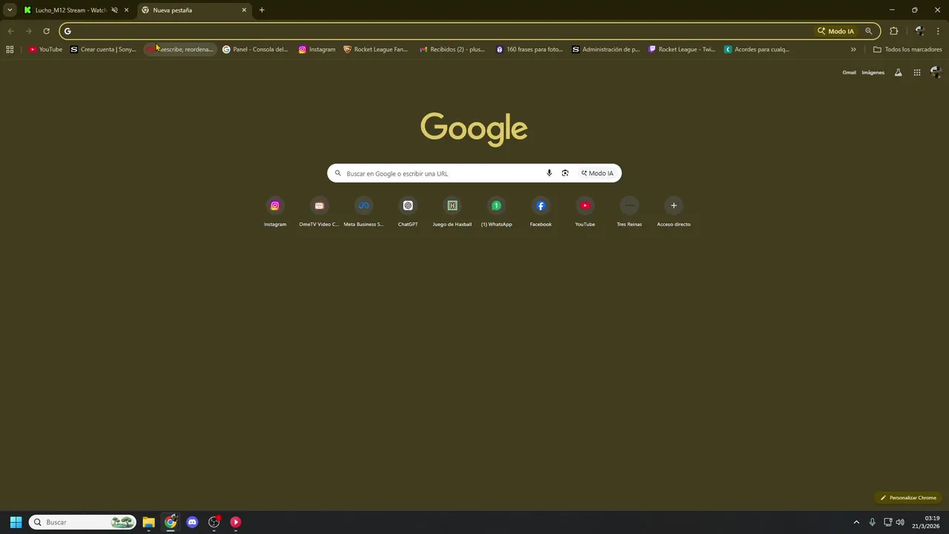Show hidden bookmarks with the chevron
Image resolution: width=949 pixels, height=534 pixels.
853,49
